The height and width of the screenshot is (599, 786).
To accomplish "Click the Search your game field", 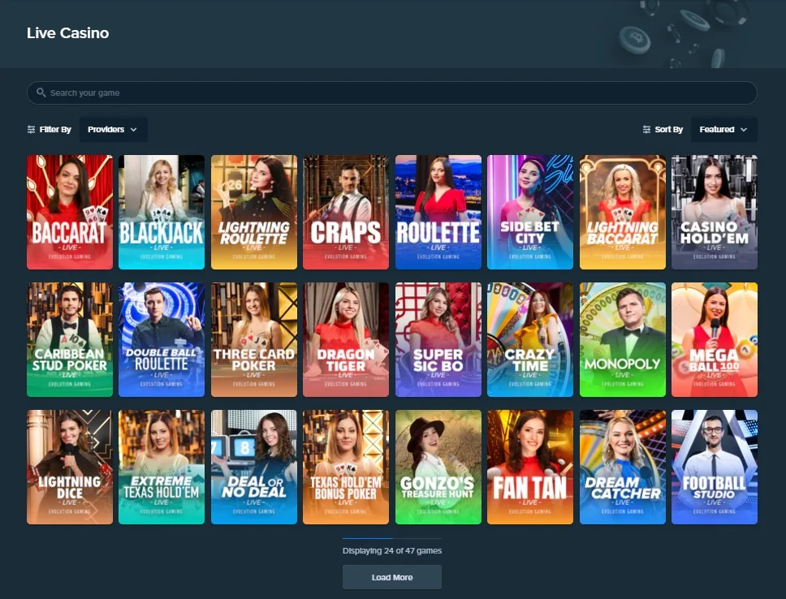I will [392, 93].
